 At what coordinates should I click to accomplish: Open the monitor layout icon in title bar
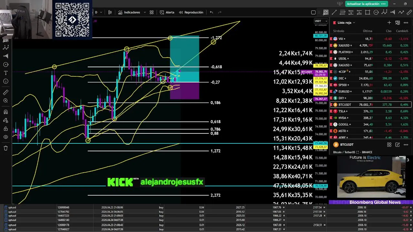click(x=339, y=4)
